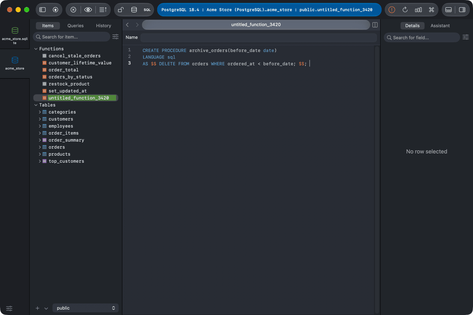Expand the top_customers view

(40, 161)
